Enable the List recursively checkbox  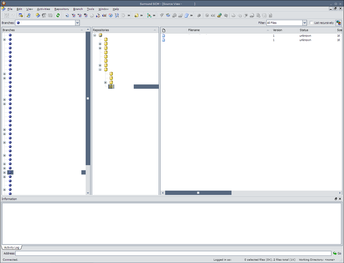pyautogui.click(x=312, y=23)
